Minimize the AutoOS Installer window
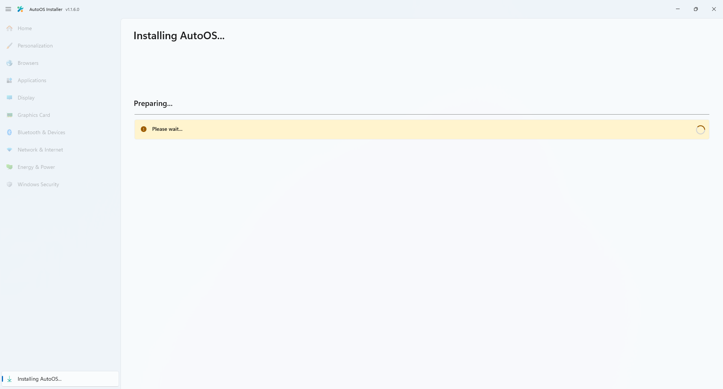The image size is (723, 389). click(x=678, y=9)
